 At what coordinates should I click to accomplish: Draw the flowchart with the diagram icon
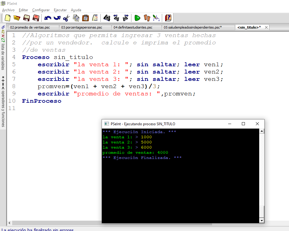[x=156, y=18]
